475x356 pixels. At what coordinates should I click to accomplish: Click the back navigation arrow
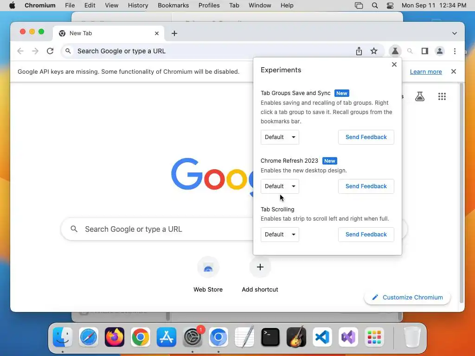pos(20,51)
